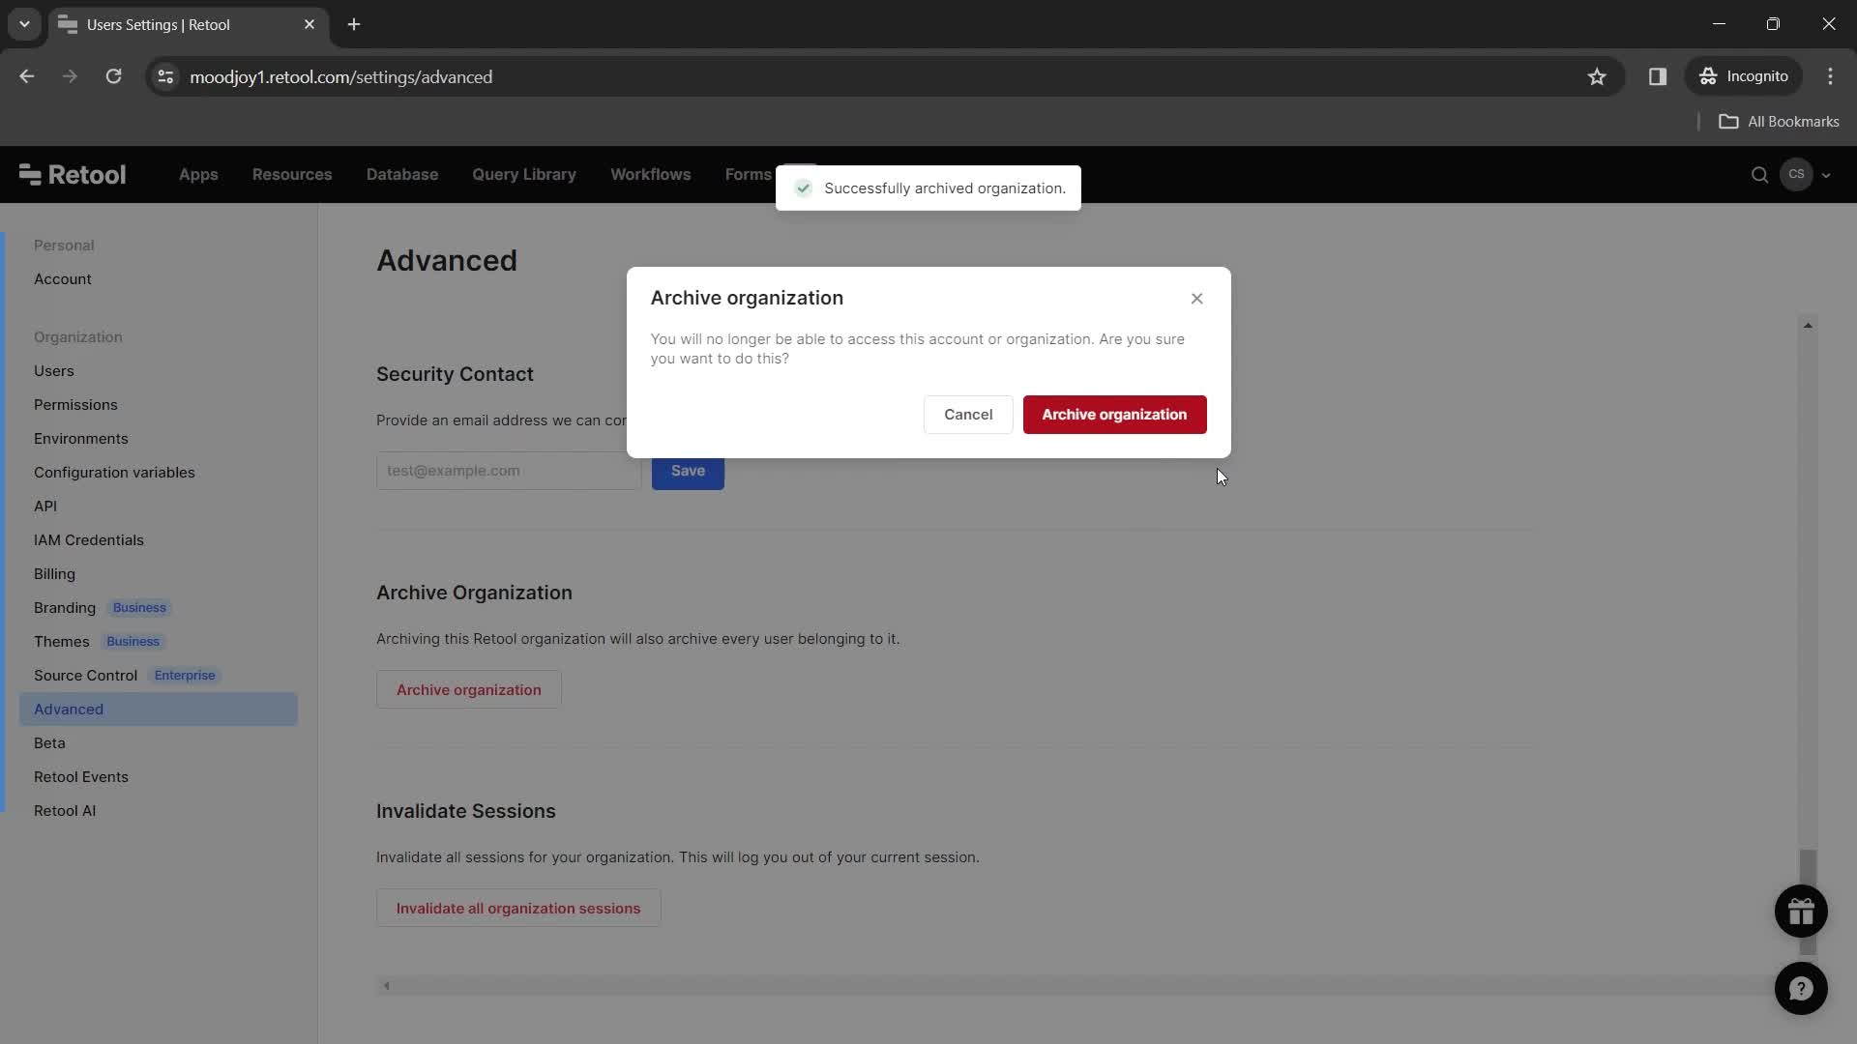
Task: Click the vertical scrollbar thumb
Action: (x=1808, y=901)
